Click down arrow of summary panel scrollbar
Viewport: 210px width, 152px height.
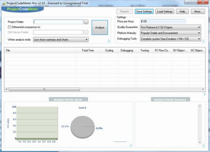pos(200,142)
